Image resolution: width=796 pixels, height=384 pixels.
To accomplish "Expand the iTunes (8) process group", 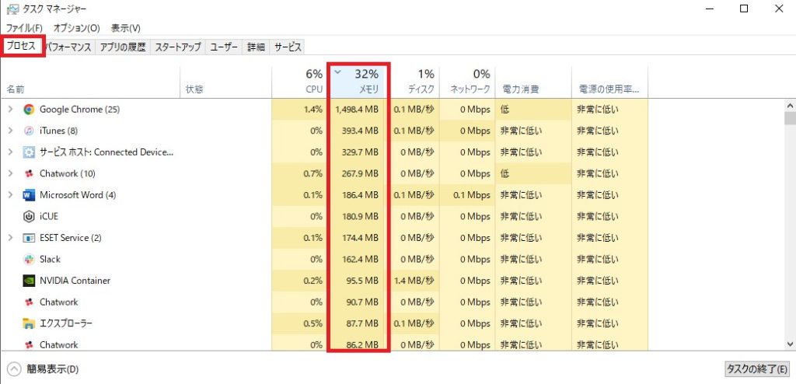I will click(x=10, y=131).
